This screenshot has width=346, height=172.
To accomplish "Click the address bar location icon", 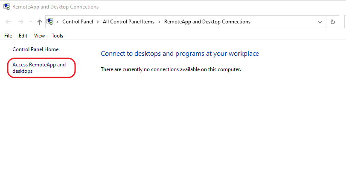I will tap(50, 22).
